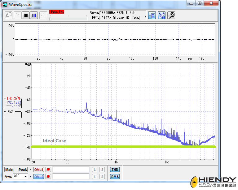This screenshot has width=238, height=190.
Task: Open settings with the wrench icon
Action: pos(171,15)
